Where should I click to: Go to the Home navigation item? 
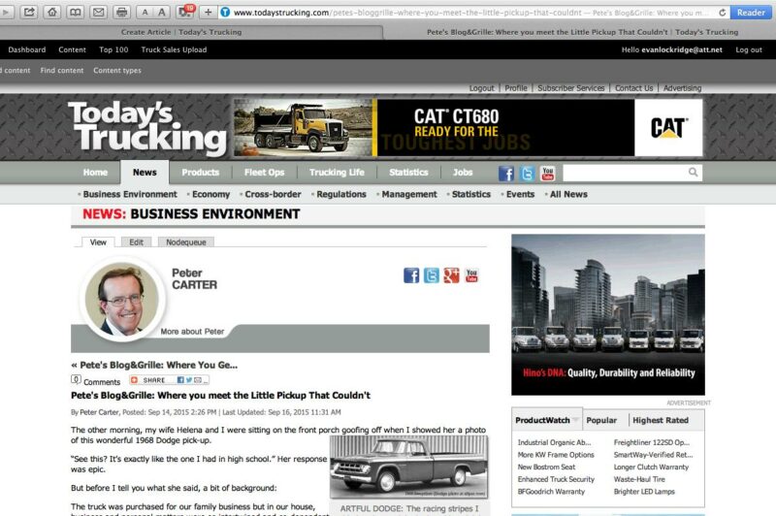pyautogui.click(x=95, y=173)
